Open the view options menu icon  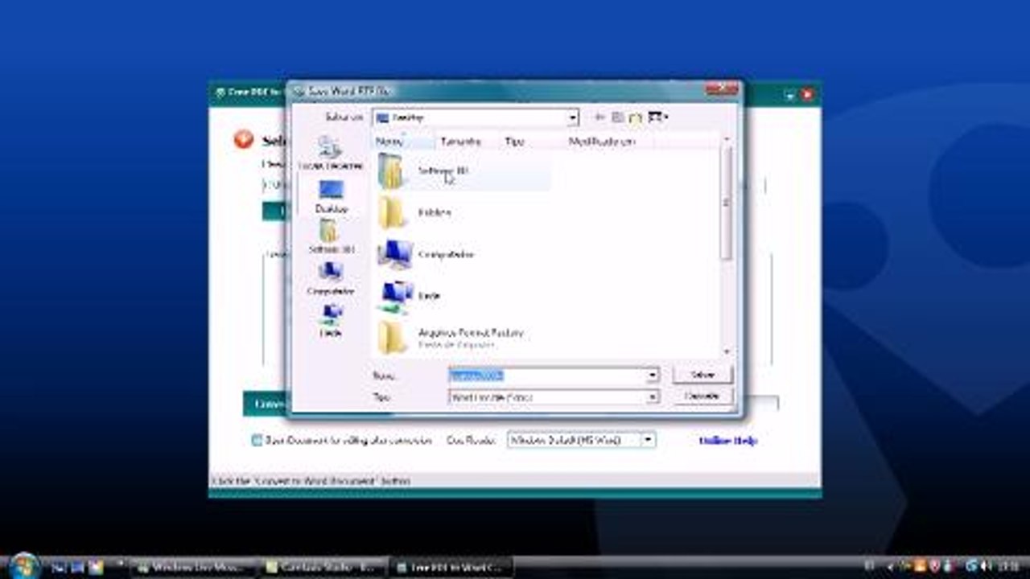[x=657, y=117]
